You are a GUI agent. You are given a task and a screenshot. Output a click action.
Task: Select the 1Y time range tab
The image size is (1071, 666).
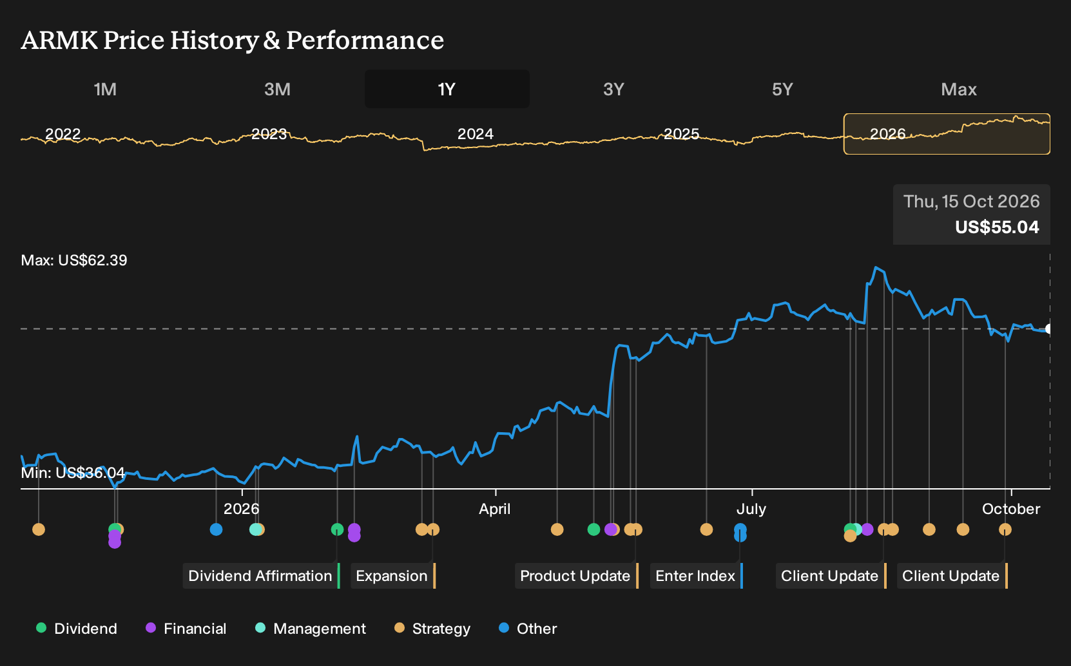(x=447, y=89)
